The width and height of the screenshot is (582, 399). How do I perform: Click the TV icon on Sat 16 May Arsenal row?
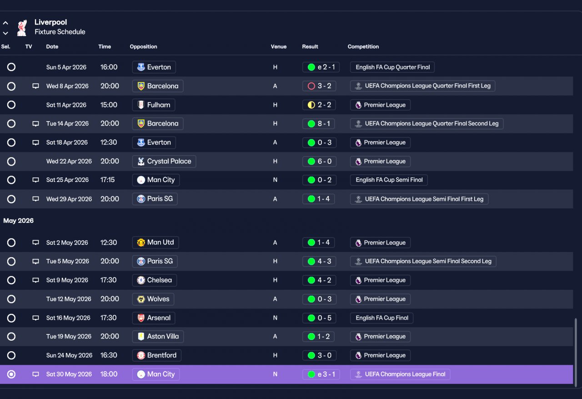point(35,318)
